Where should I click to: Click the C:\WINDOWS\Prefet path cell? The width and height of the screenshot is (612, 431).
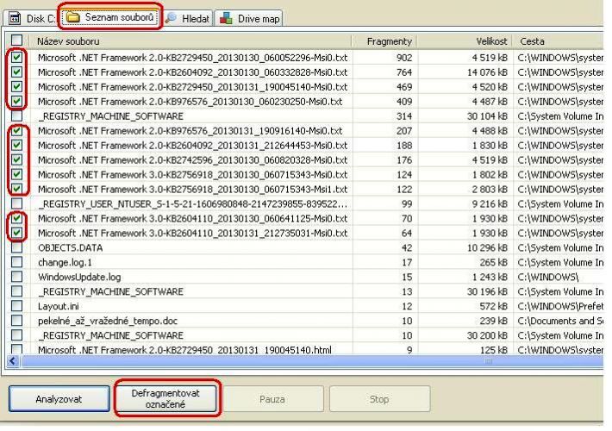coord(560,307)
